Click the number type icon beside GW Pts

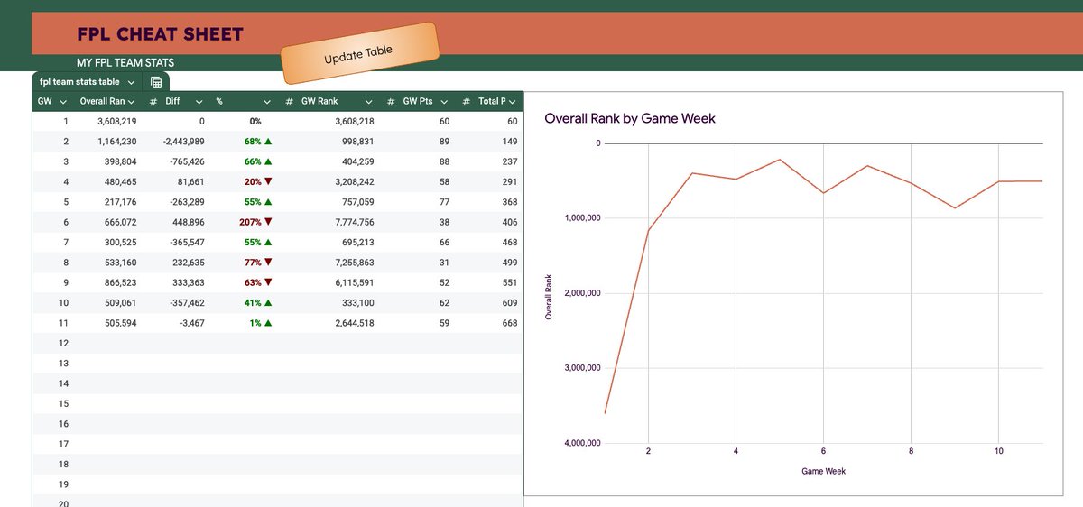pos(390,101)
